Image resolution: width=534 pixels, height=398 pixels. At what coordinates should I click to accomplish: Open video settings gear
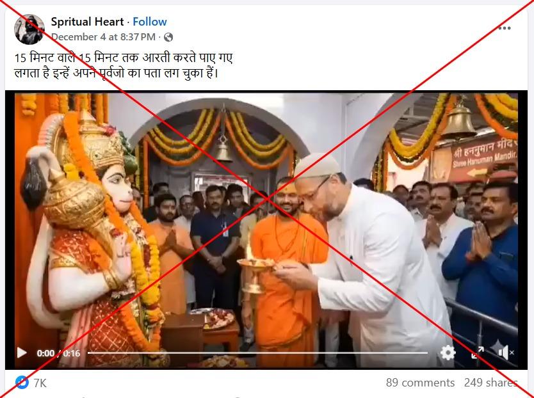click(x=448, y=353)
